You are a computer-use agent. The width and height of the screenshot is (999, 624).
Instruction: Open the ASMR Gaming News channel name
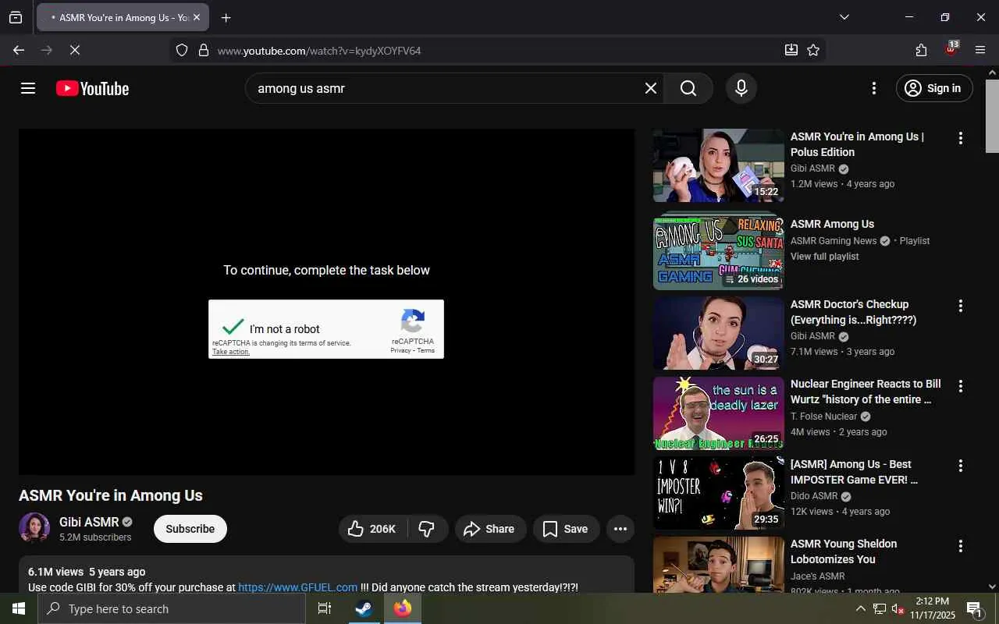coord(834,241)
